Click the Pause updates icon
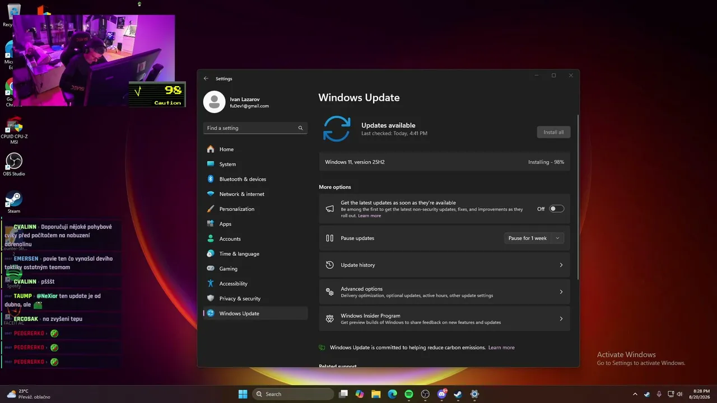Screen dimensions: 717x403 tap(330, 238)
